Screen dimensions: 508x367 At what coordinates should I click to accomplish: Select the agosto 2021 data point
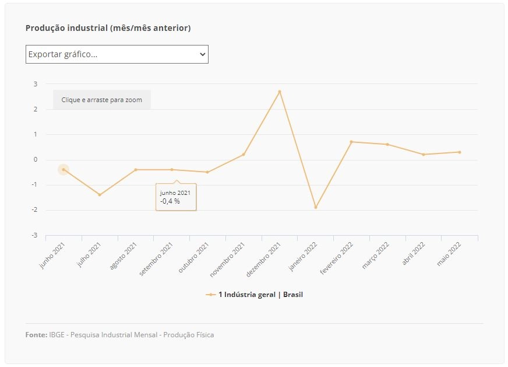click(136, 170)
